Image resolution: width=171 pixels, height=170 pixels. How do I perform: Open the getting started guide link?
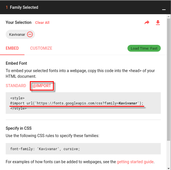(x=135, y=162)
